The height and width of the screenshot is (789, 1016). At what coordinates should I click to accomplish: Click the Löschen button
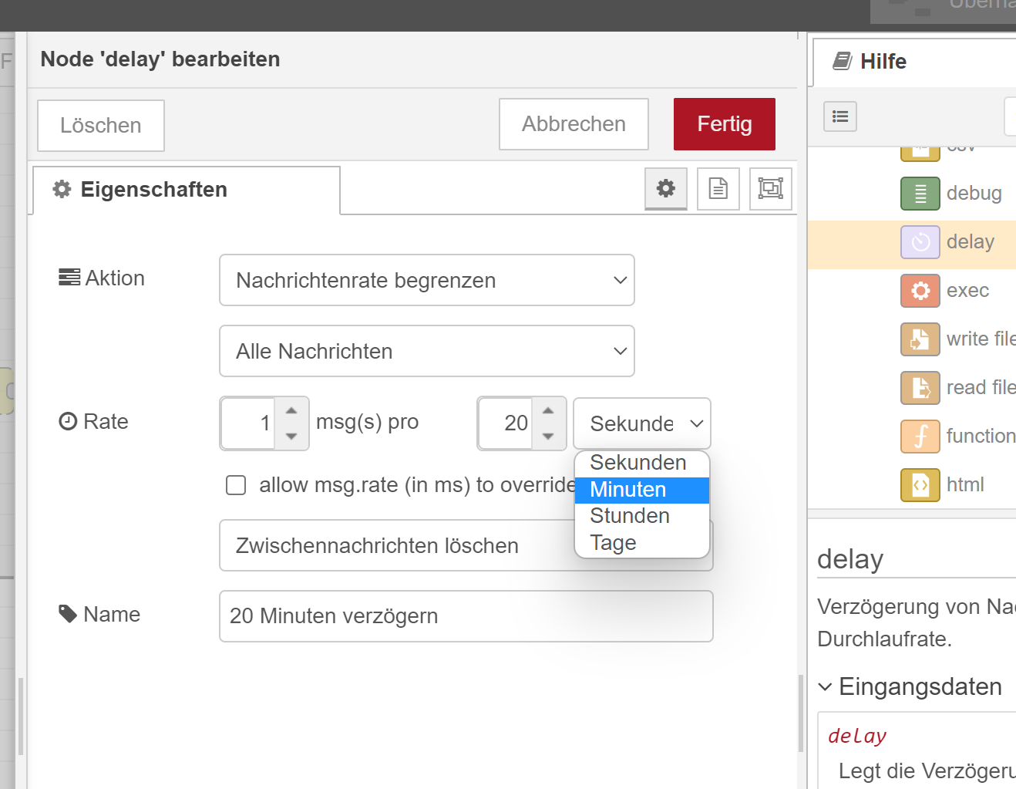[x=101, y=126]
